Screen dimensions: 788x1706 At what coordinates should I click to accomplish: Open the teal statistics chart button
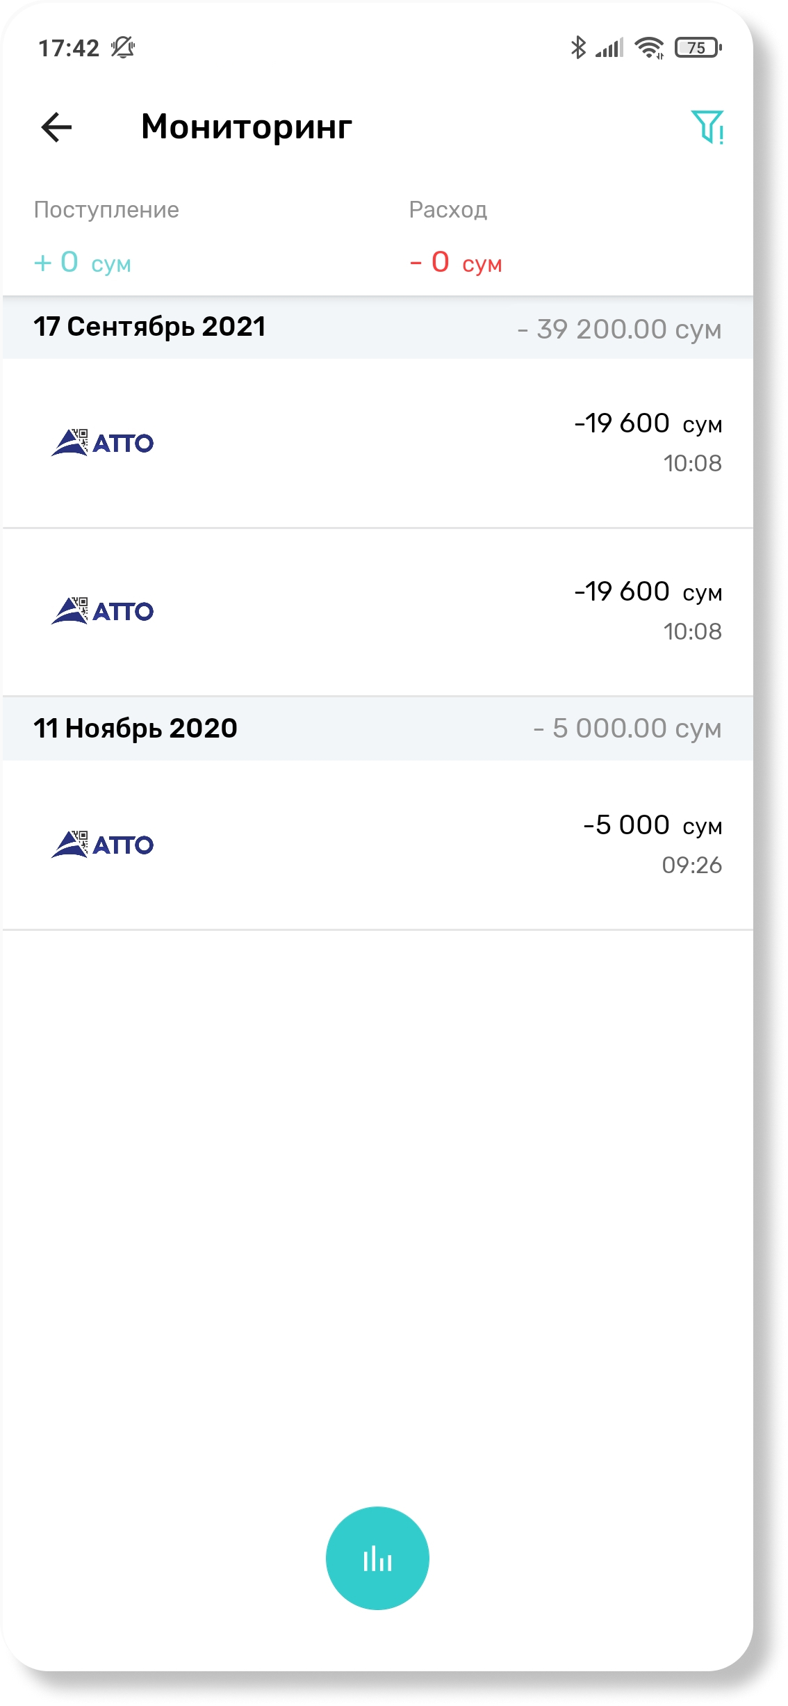pyautogui.click(x=377, y=1557)
